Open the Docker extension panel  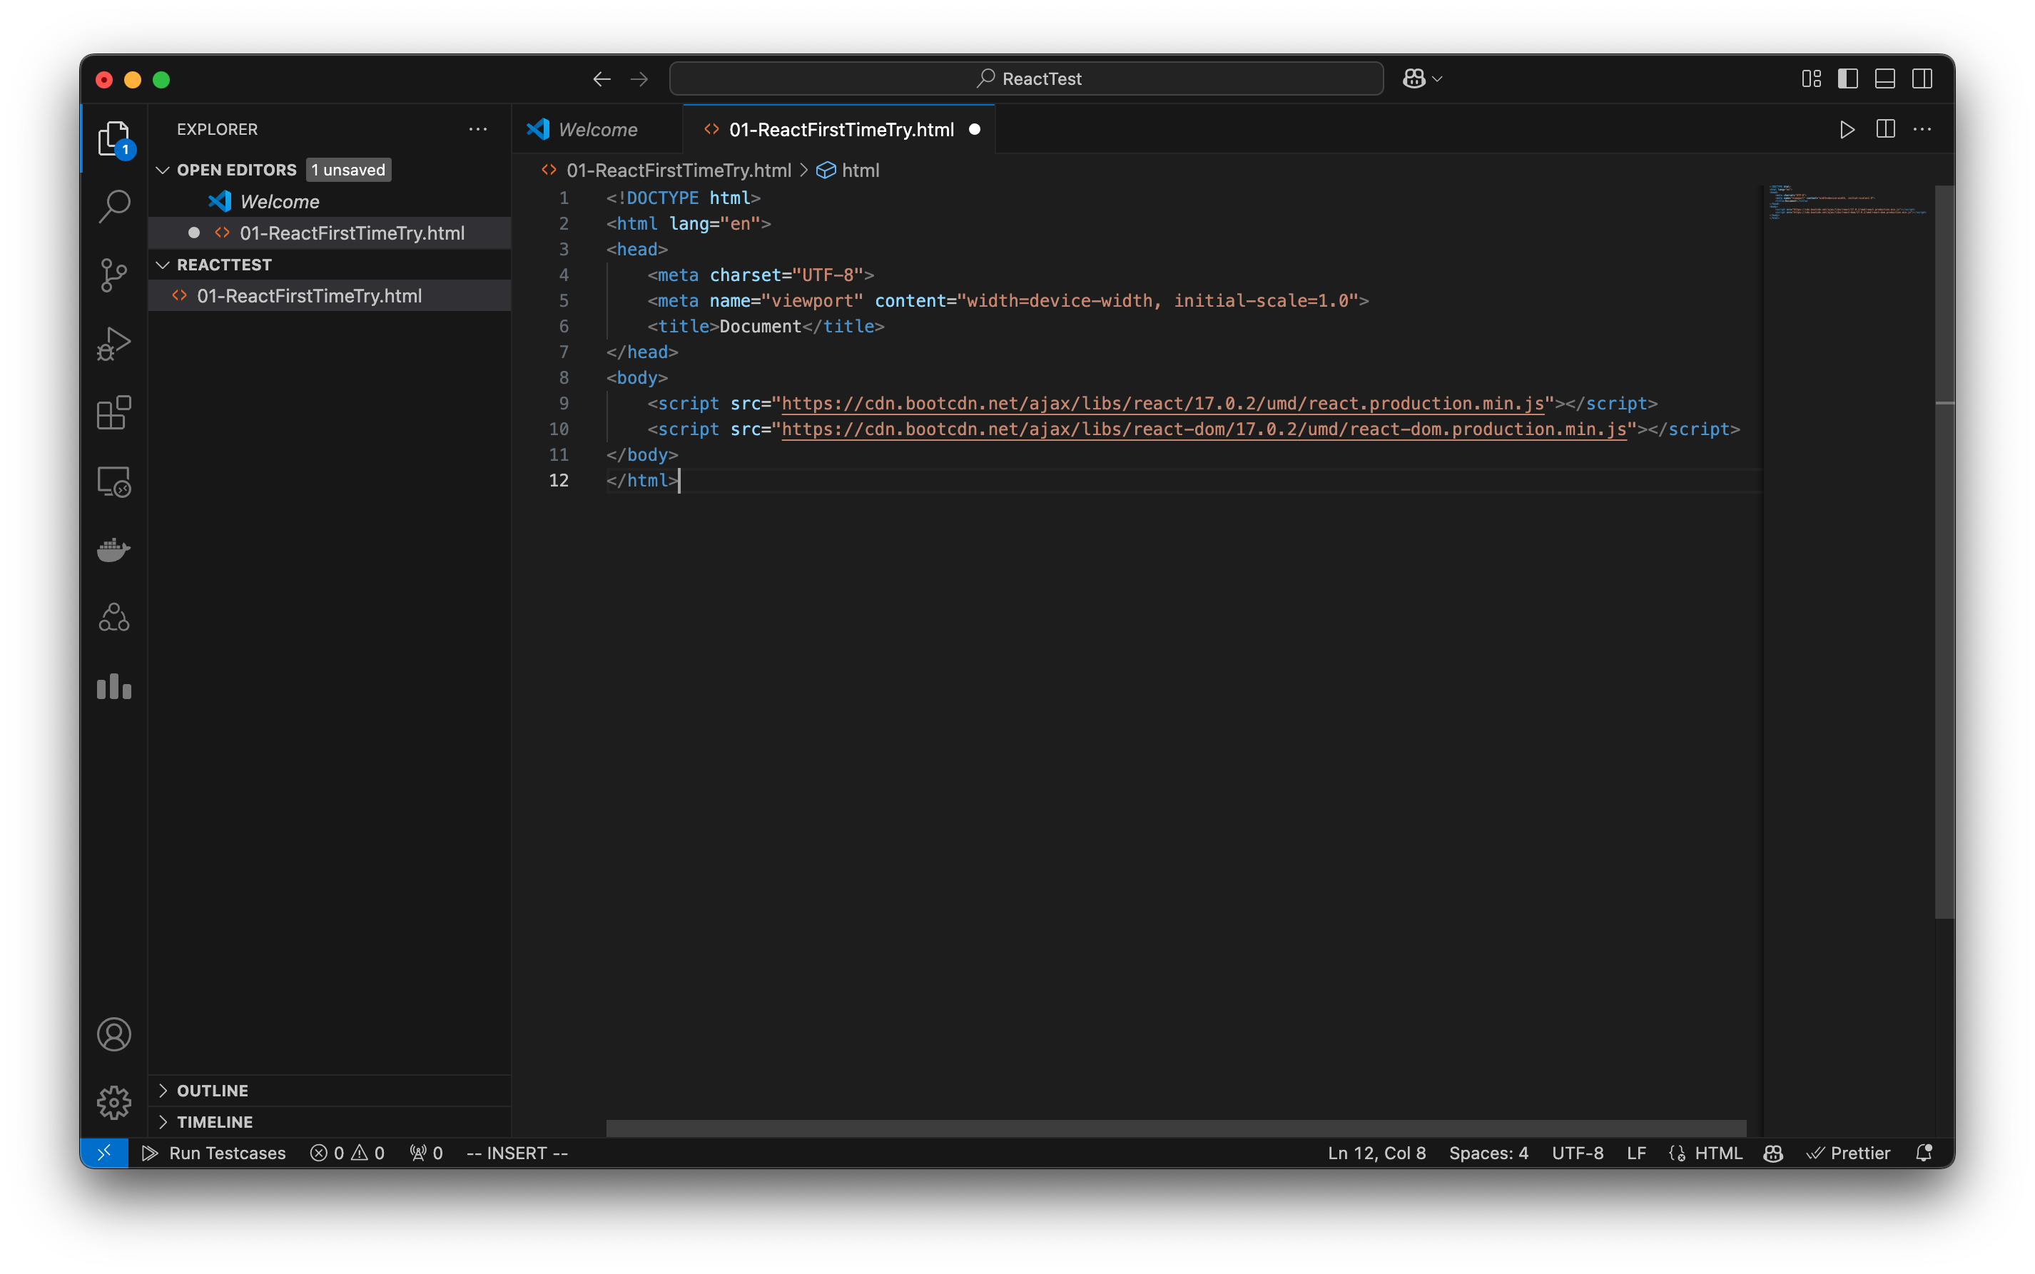[113, 549]
